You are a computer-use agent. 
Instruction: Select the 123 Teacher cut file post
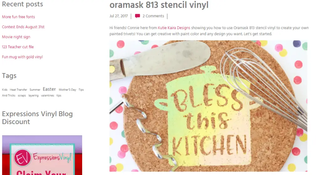(18, 47)
